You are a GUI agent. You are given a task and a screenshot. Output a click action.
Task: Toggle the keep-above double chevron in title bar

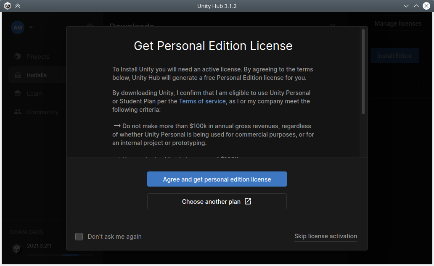pos(18,6)
